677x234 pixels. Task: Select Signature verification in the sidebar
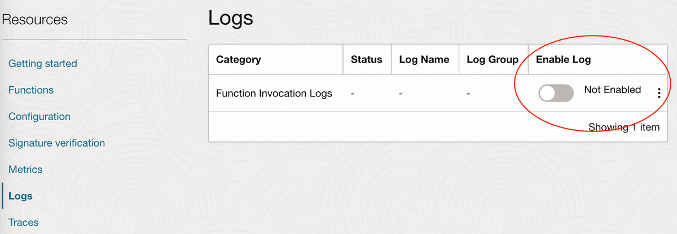pos(57,143)
